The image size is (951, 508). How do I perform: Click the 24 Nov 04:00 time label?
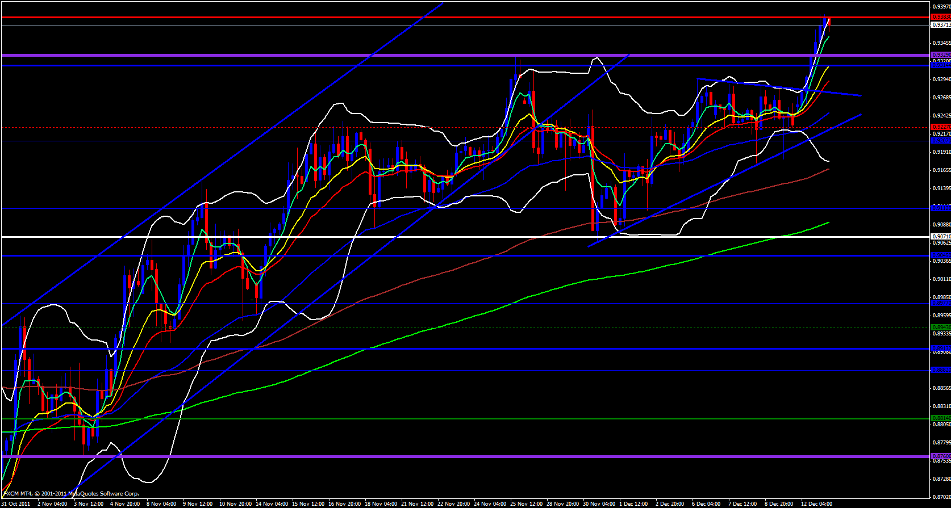coord(490,504)
